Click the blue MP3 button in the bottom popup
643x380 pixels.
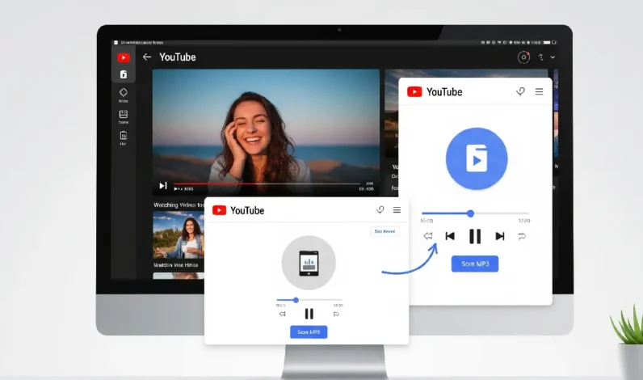click(309, 332)
